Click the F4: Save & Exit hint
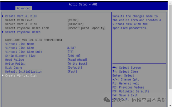172x107 pixels. 125,95
